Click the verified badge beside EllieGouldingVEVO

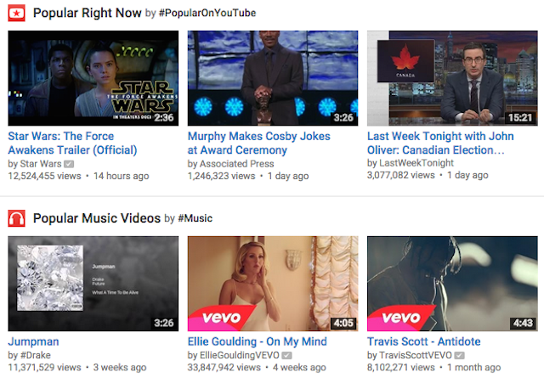[286, 355]
